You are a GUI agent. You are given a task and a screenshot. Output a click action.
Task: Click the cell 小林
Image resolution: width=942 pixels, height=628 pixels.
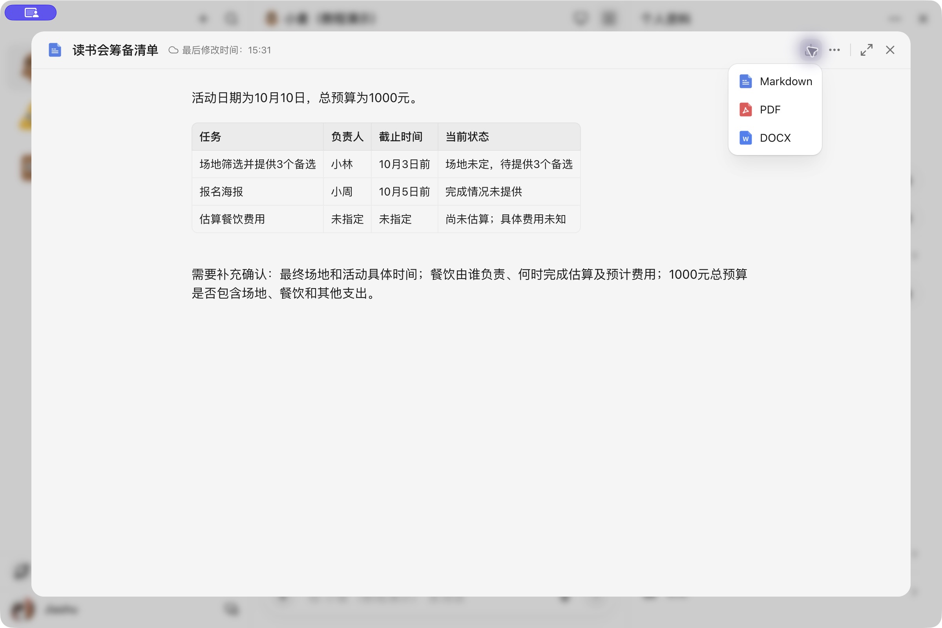[x=347, y=164]
